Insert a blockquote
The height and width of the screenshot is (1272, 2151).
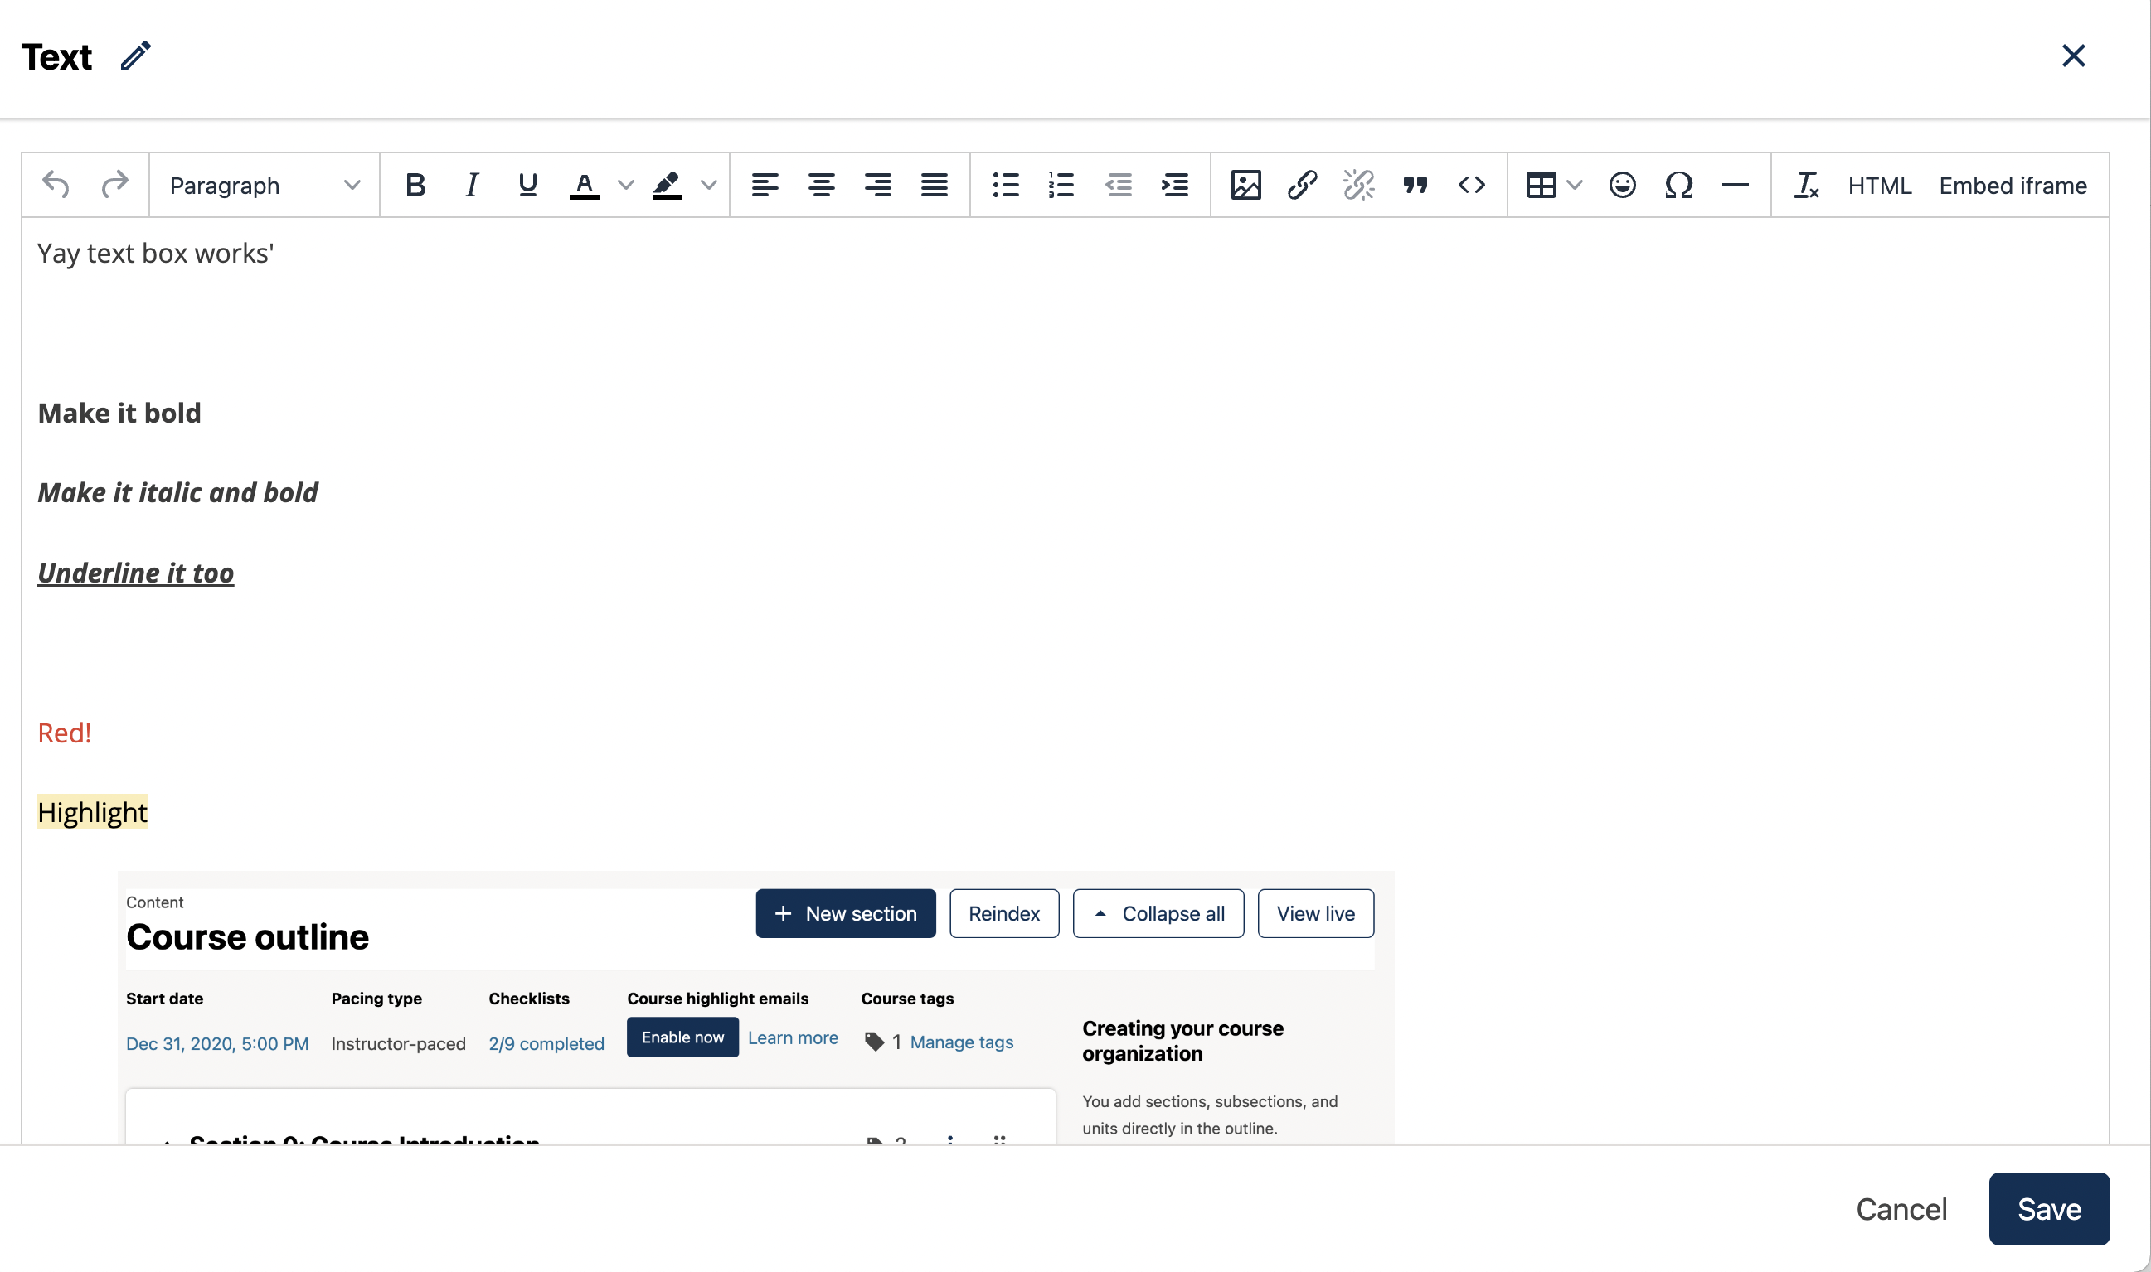click(x=1415, y=185)
